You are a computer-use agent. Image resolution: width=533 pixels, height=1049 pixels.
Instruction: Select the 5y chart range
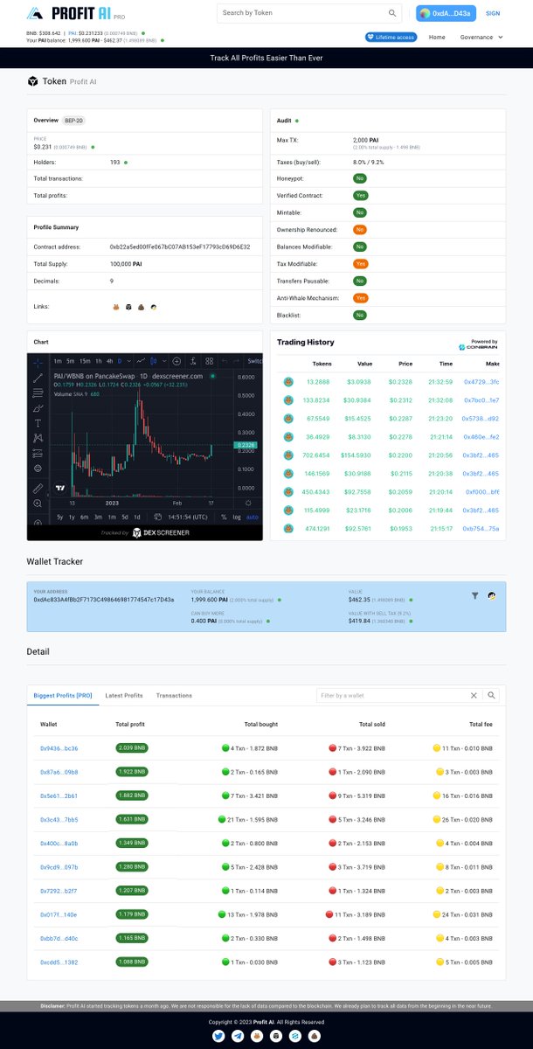pyautogui.click(x=60, y=518)
